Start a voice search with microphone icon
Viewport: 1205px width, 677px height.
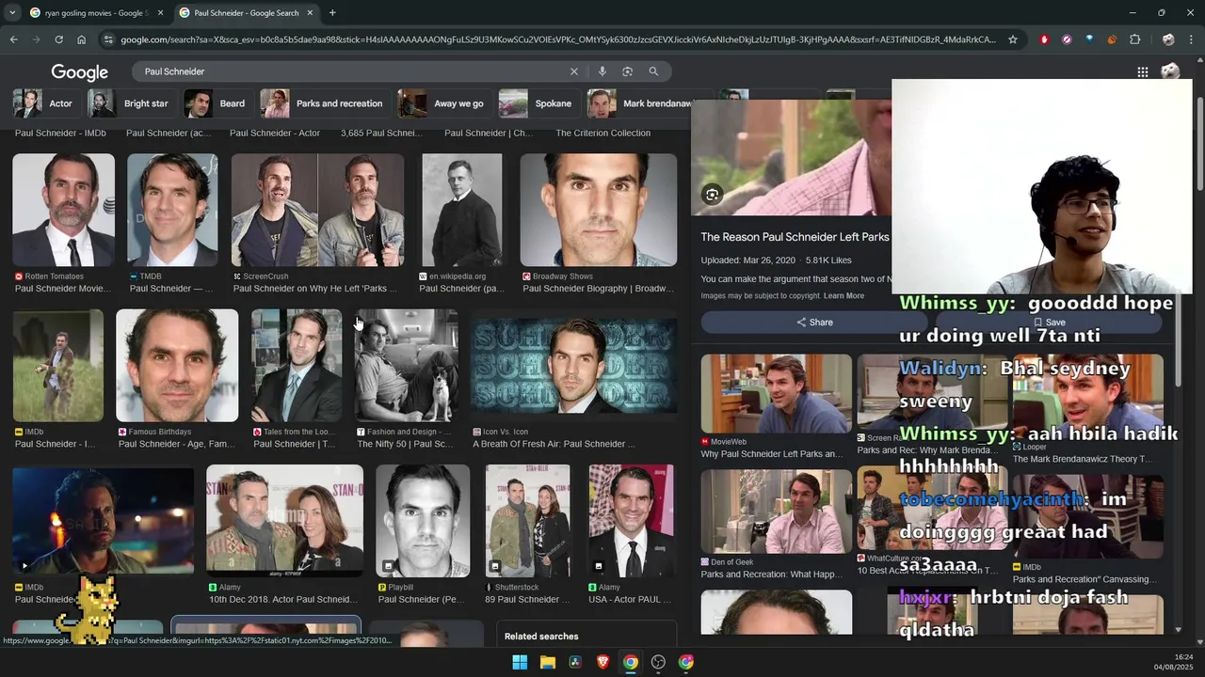602,71
